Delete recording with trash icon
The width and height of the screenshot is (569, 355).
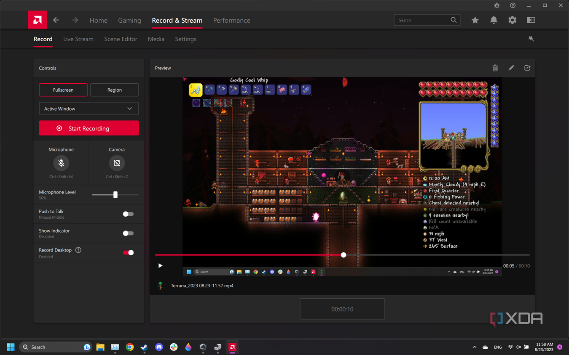(495, 68)
